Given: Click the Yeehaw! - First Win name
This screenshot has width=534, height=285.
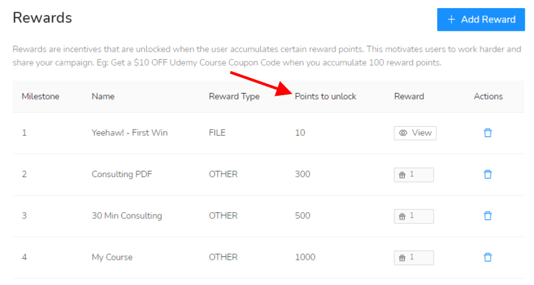Looking at the screenshot, I should [129, 132].
